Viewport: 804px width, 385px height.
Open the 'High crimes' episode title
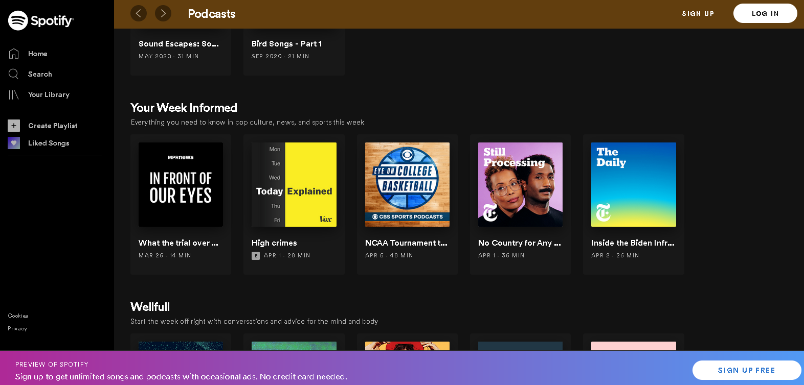click(x=274, y=243)
